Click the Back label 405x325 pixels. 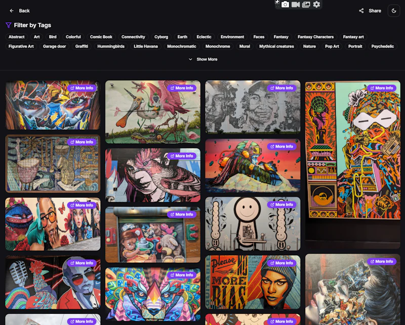[x=24, y=11]
